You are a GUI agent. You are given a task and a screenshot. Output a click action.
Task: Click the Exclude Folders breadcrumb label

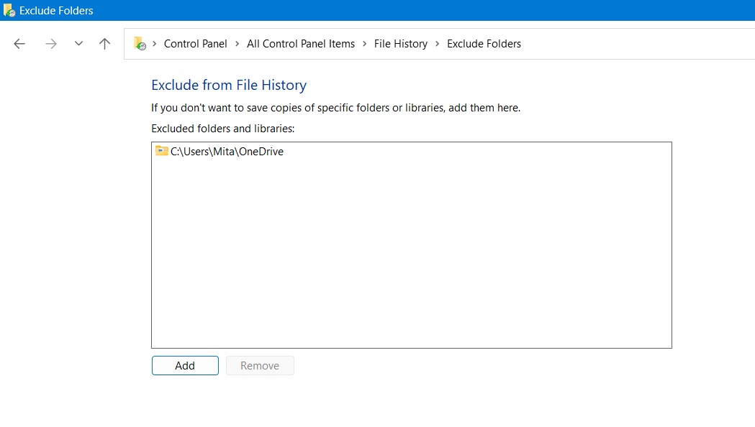[x=484, y=43]
